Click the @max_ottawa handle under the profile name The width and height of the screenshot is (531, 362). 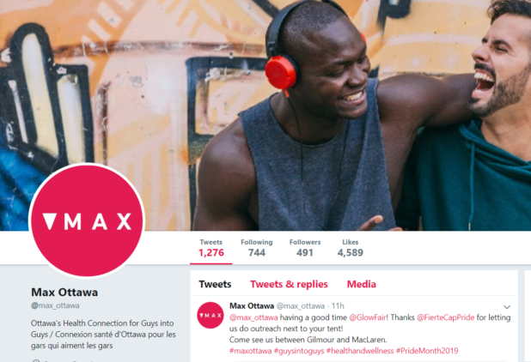[55, 305]
